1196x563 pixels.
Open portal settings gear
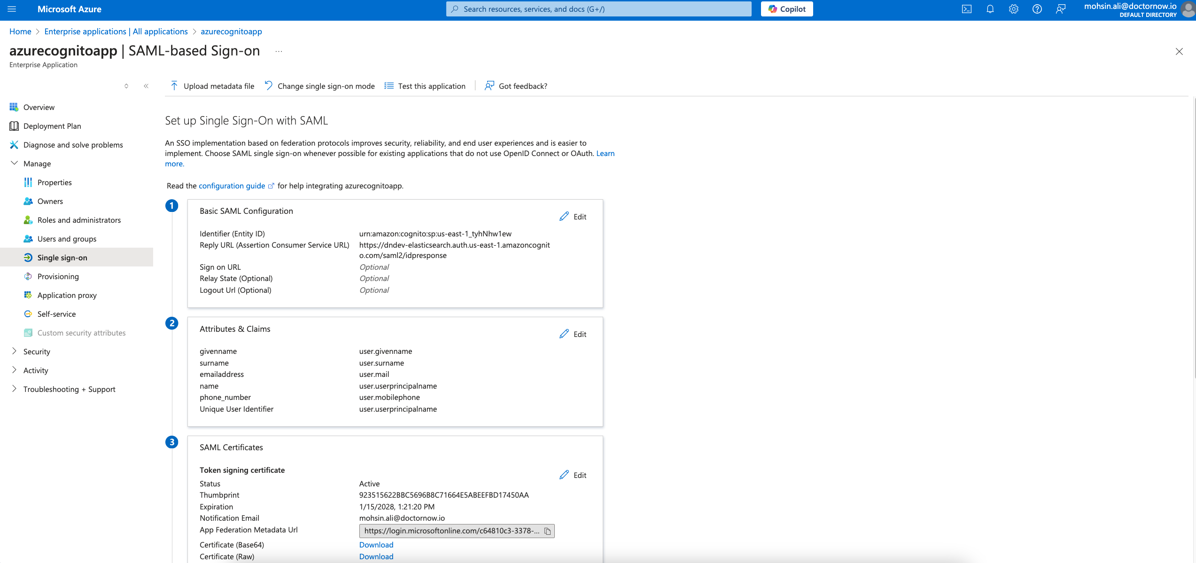click(x=1014, y=9)
